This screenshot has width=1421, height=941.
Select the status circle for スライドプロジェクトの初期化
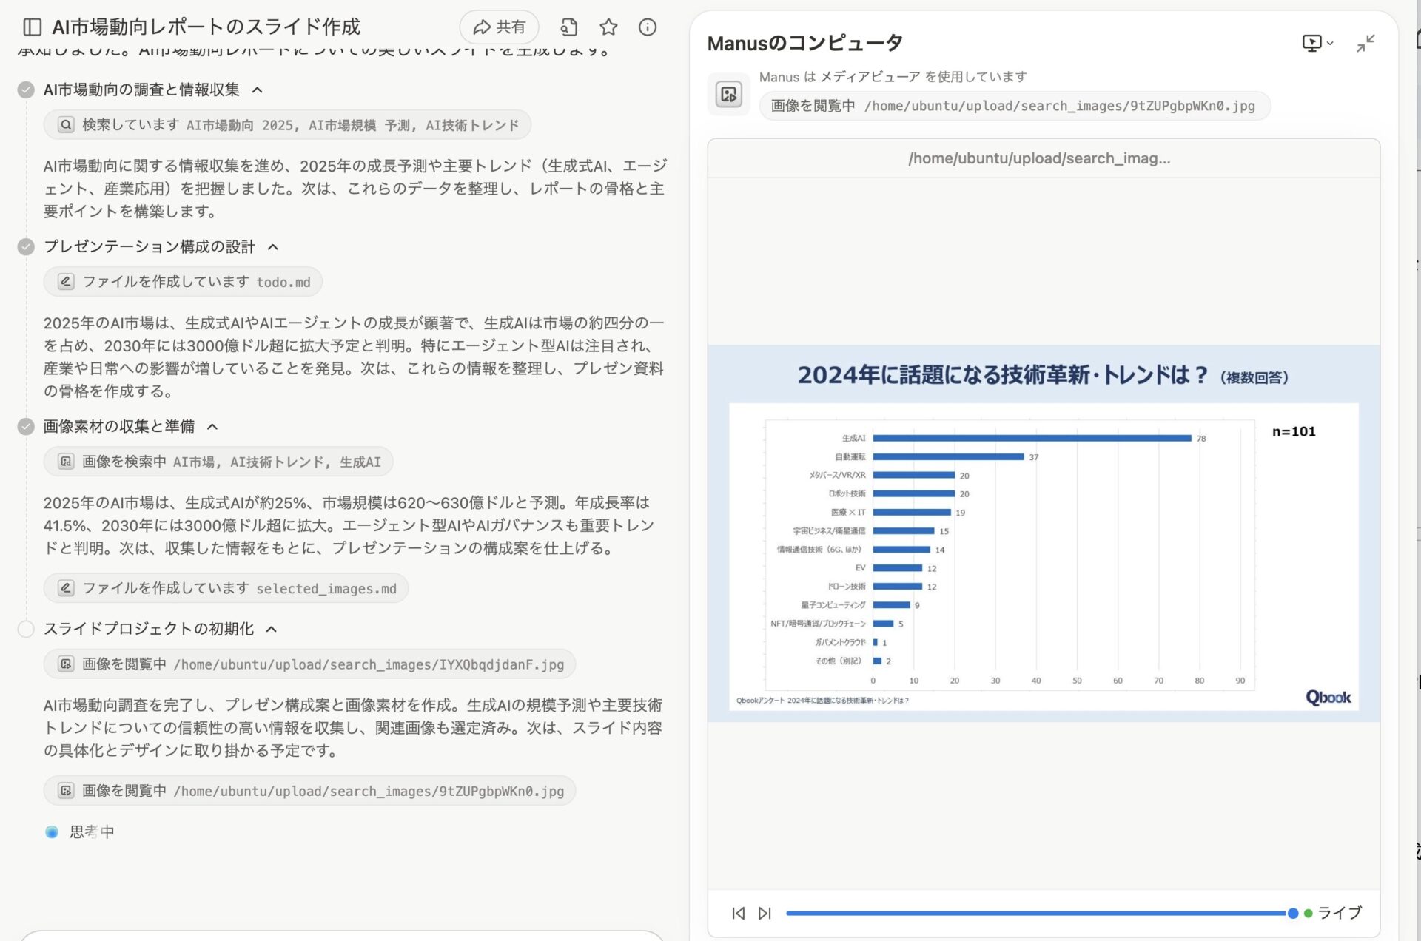coord(26,628)
